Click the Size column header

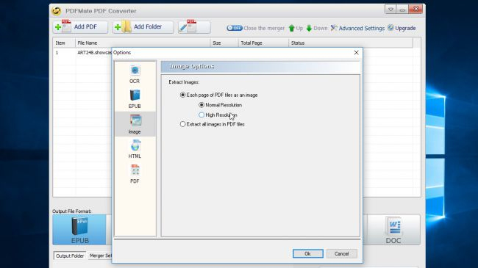(224, 43)
